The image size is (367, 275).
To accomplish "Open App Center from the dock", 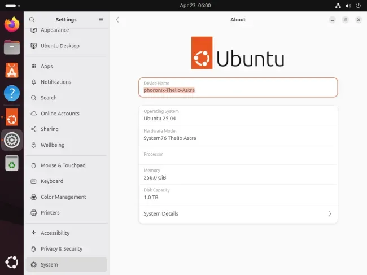I will (12, 70).
